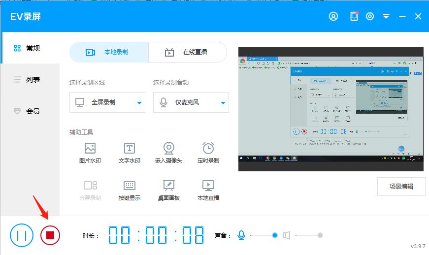Go to the 列表 list sidebar tab
This screenshot has height=255, width=429.
point(31,79)
